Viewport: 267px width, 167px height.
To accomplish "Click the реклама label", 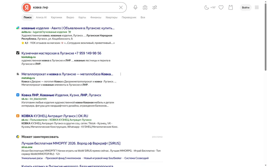I will pos(157,137).
